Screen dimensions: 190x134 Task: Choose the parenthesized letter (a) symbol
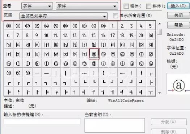(151, 35)
